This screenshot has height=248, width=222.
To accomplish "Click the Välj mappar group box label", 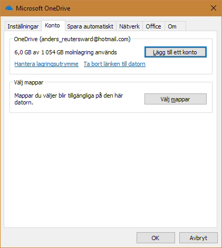I will tap(28, 82).
